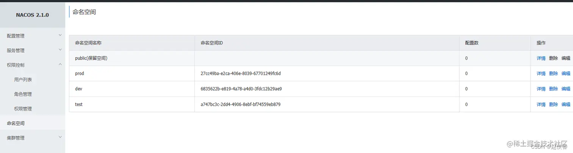This screenshot has width=573, height=153.
Task: Click the config count 0 in dev row
Action: pos(467,89)
